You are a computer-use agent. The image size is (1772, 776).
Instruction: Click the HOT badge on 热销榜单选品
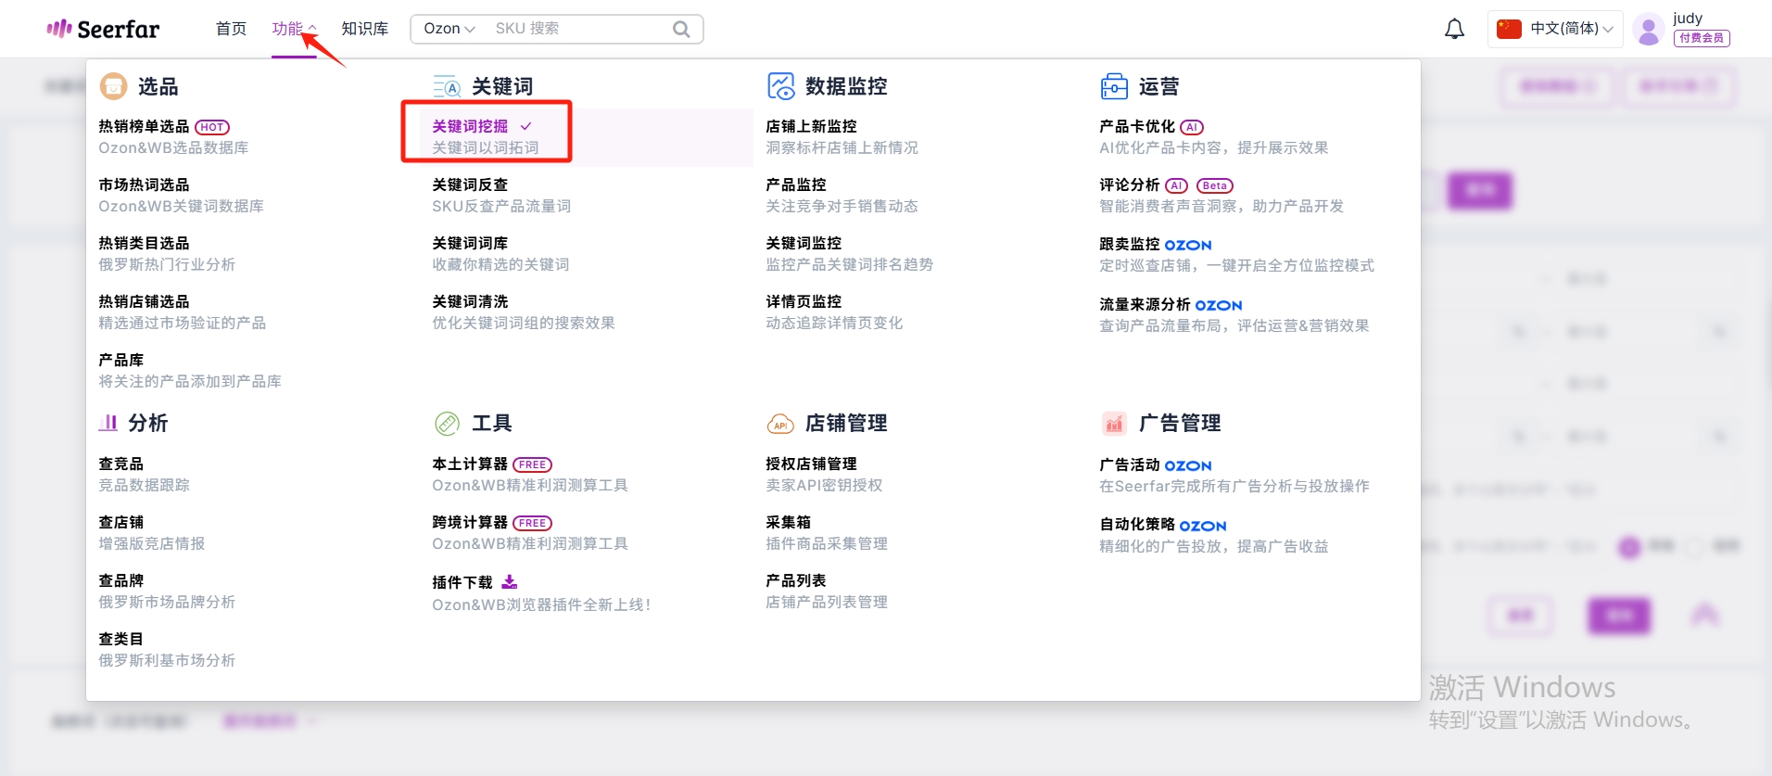(212, 127)
